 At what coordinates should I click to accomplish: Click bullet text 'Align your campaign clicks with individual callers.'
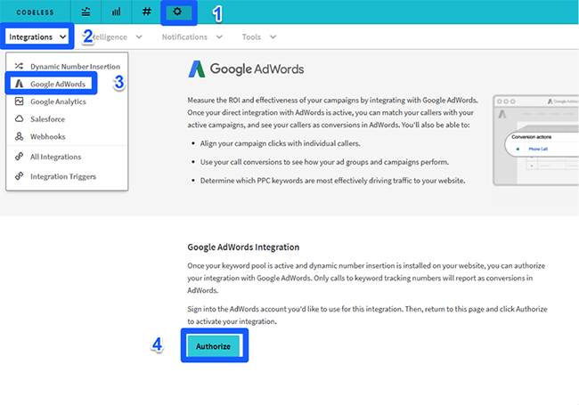[280, 143]
